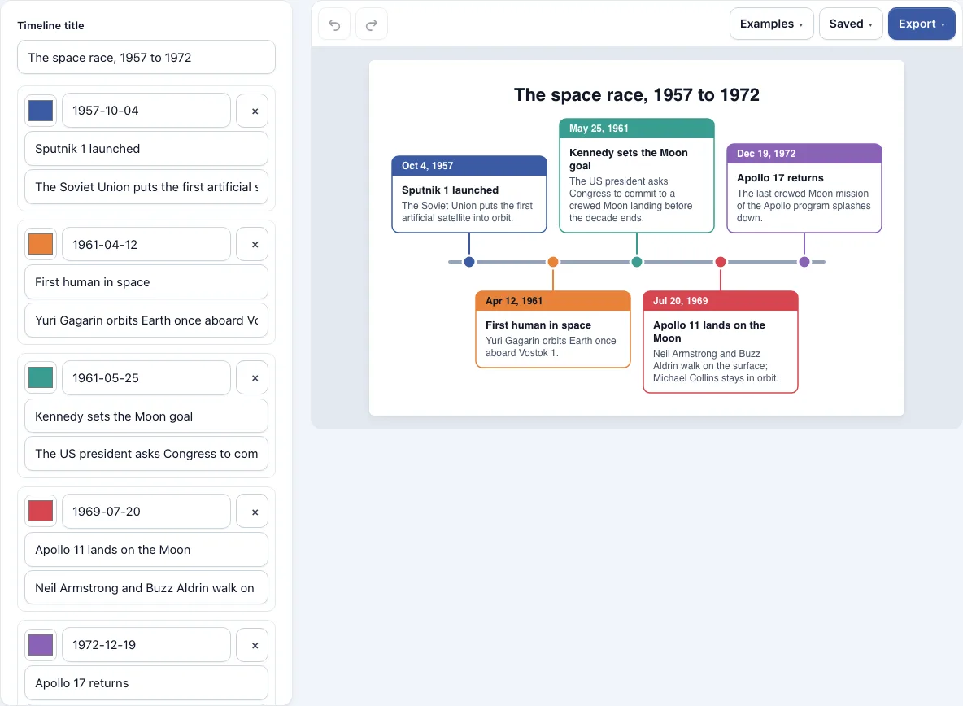Edit the 'Sputnik 1 launched' title field
Viewport: 963px width, 706px height.
(x=146, y=149)
